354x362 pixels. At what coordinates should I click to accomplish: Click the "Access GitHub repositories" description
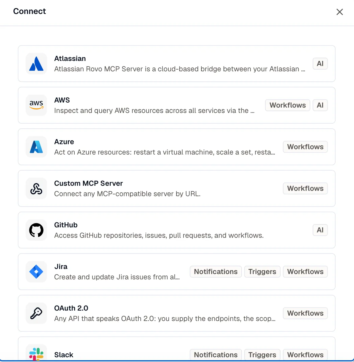(x=159, y=235)
